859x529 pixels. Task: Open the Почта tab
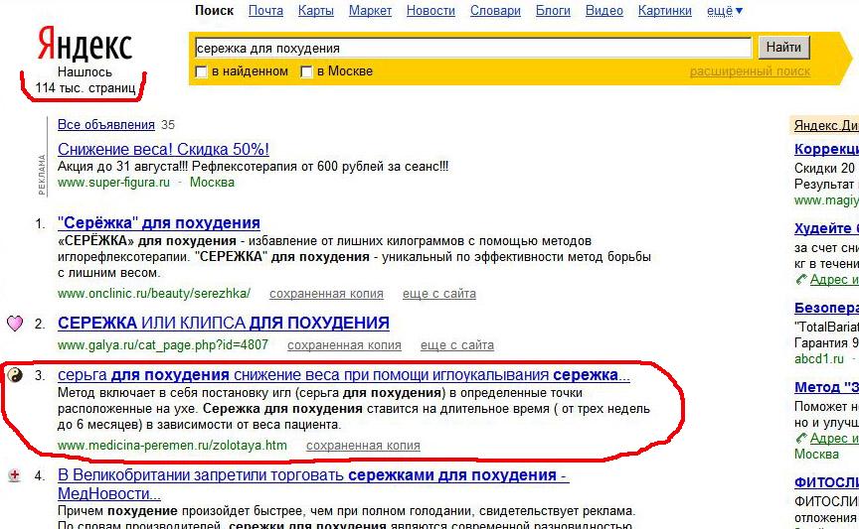pos(265,10)
